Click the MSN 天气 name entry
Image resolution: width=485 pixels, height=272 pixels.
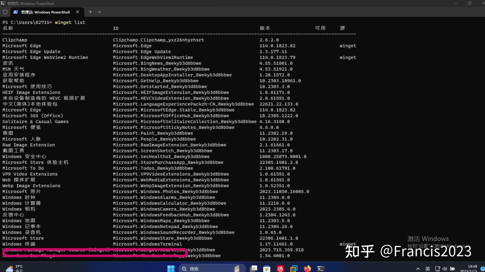tap(13, 69)
